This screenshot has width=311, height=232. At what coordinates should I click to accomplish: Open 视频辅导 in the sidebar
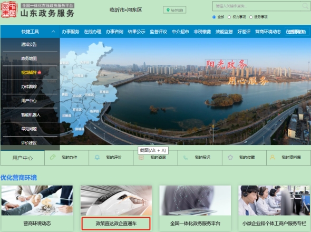(29, 72)
